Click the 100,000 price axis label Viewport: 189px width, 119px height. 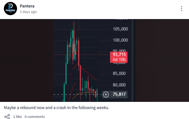(120, 40)
